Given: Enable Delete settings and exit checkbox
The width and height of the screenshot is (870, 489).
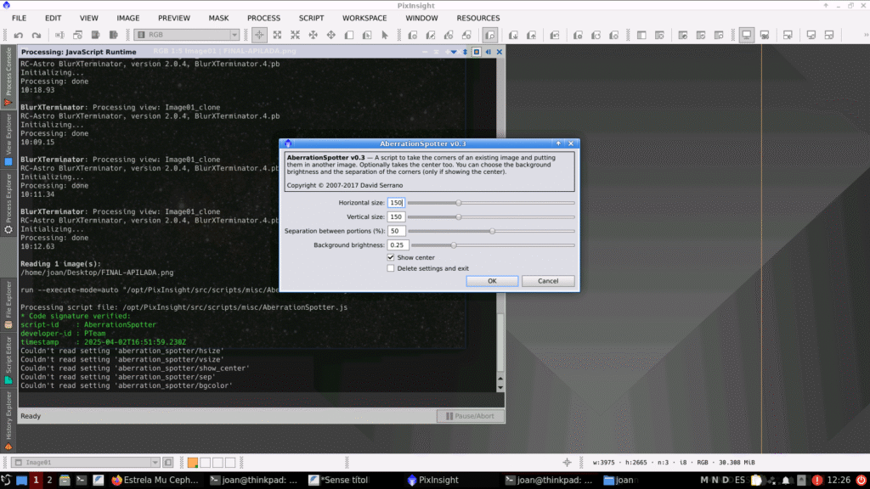Looking at the screenshot, I should pos(391,268).
